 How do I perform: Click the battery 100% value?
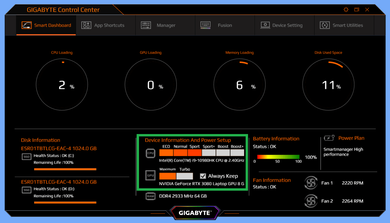[311, 157]
